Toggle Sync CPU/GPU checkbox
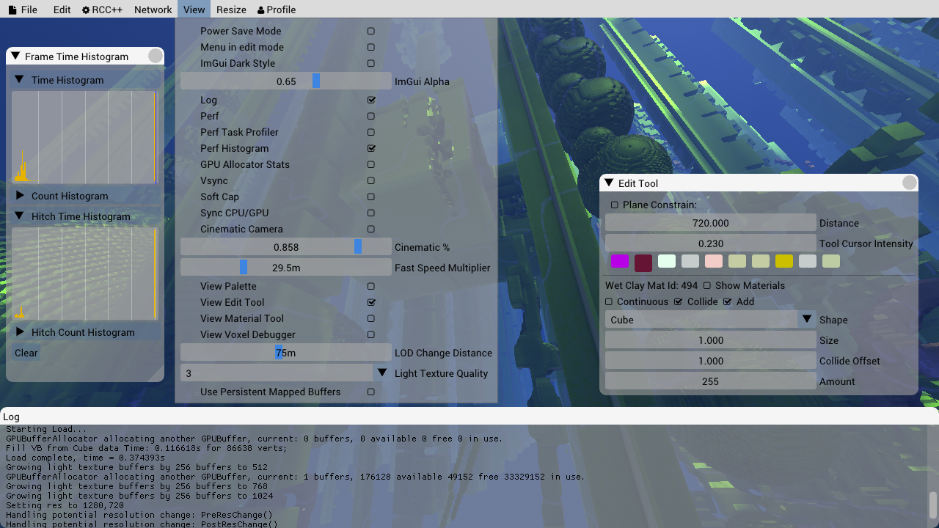 tap(371, 213)
